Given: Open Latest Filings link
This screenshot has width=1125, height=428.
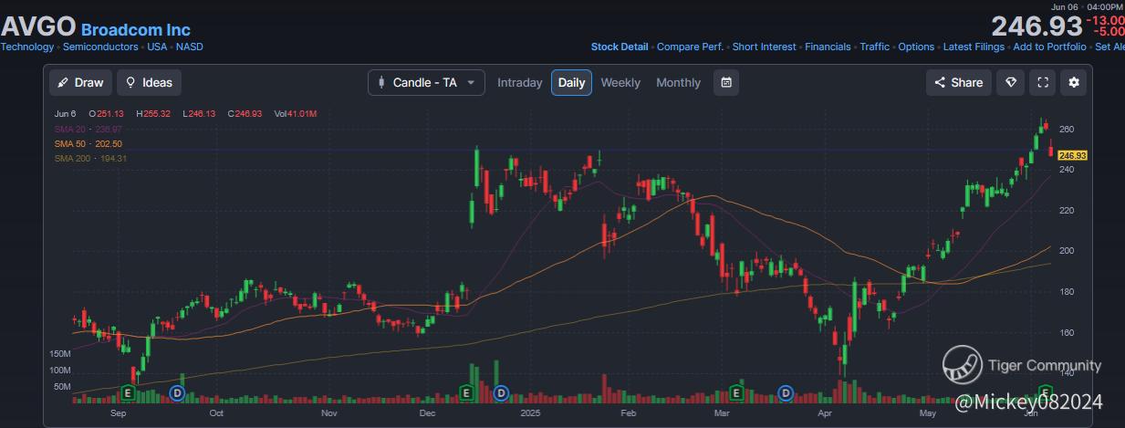Looking at the screenshot, I should (974, 47).
